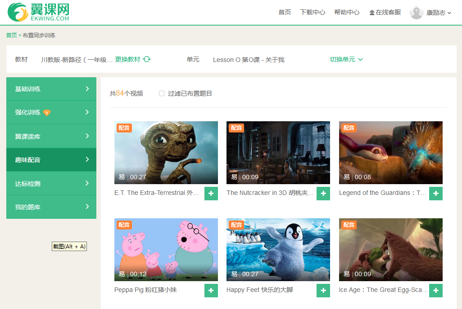Open the Peppa Pig thumbnail

pyautogui.click(x=166, y=250)
